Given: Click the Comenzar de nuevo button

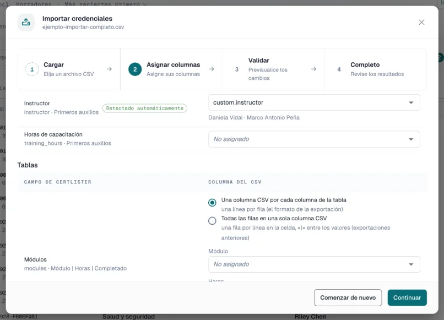Looking at the screenshot, I should coord(348,297).
